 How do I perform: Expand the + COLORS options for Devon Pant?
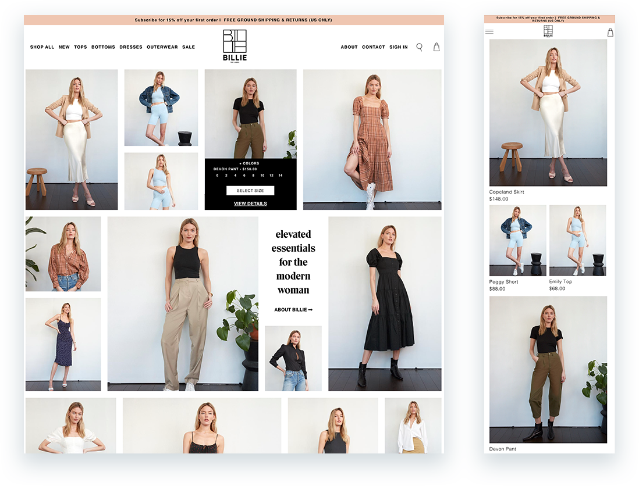[x=249, y=163]
